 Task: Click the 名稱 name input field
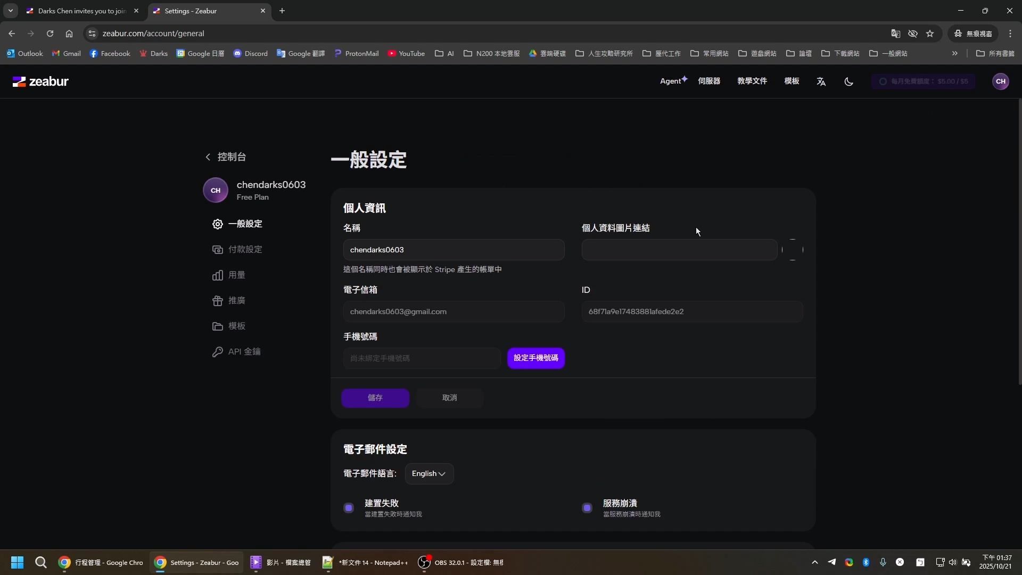click(454, 250)
